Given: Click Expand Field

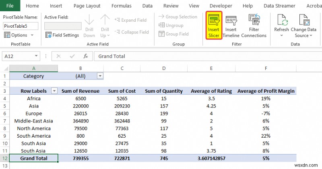Looking at the screenshot, I should 130,20.
